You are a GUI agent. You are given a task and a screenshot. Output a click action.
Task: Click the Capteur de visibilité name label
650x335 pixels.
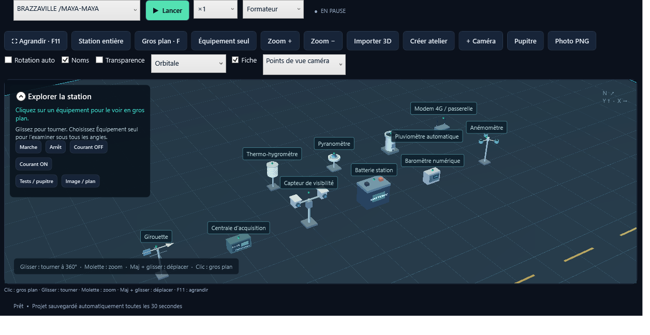pos(309,182)
